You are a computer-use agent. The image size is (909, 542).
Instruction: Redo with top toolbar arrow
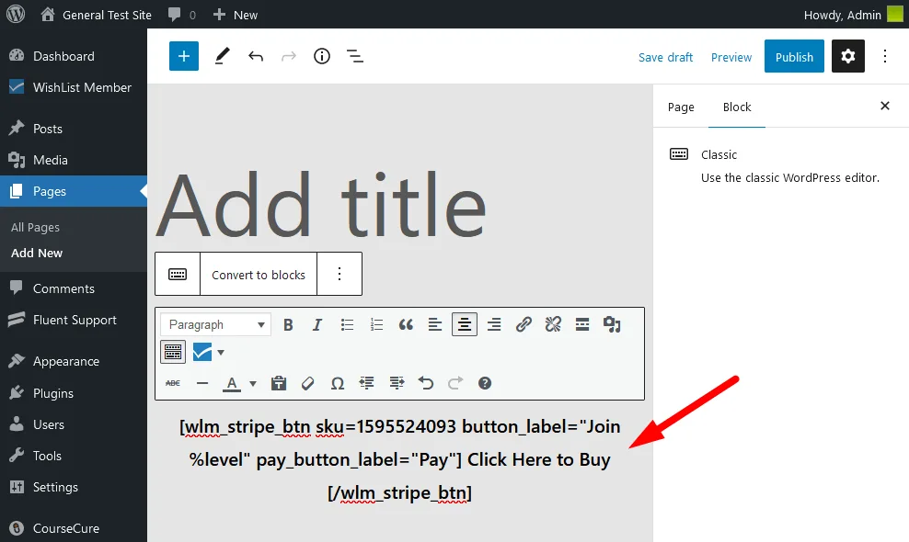(x=289, y=56)
